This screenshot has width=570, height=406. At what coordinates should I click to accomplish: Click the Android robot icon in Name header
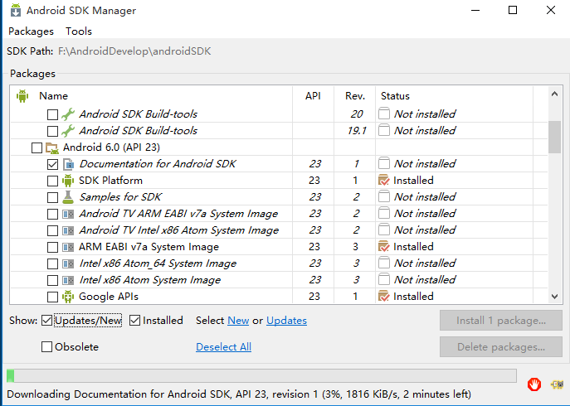pos(22,96)
